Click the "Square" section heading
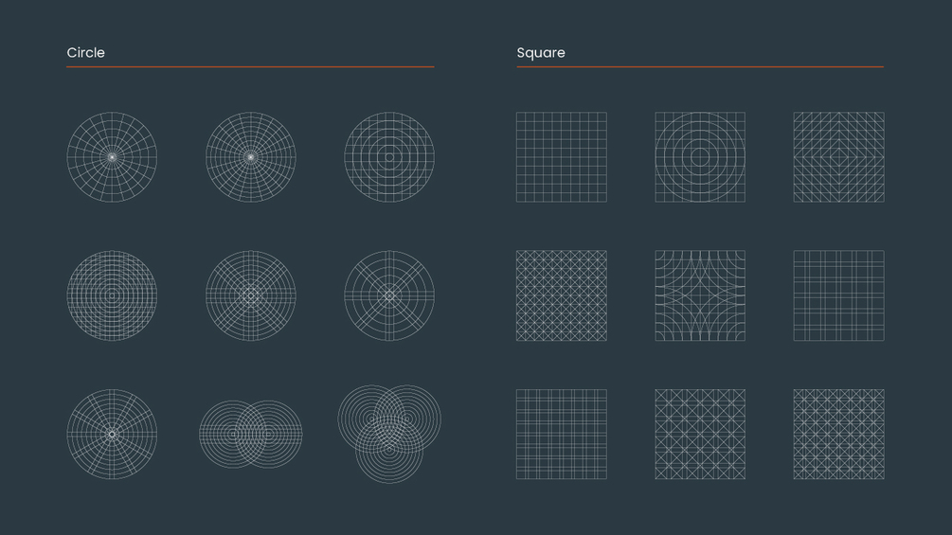 (x=541, y=53)
